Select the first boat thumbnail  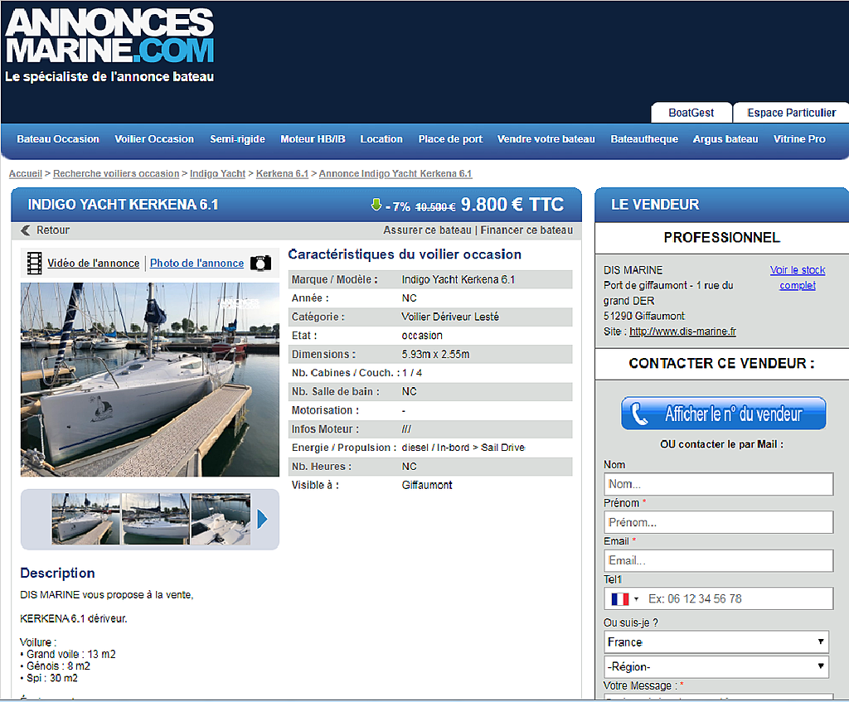[85, 519]
